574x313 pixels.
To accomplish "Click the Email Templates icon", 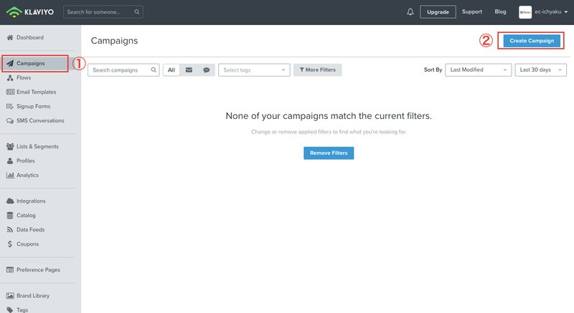I will (10, 92).
